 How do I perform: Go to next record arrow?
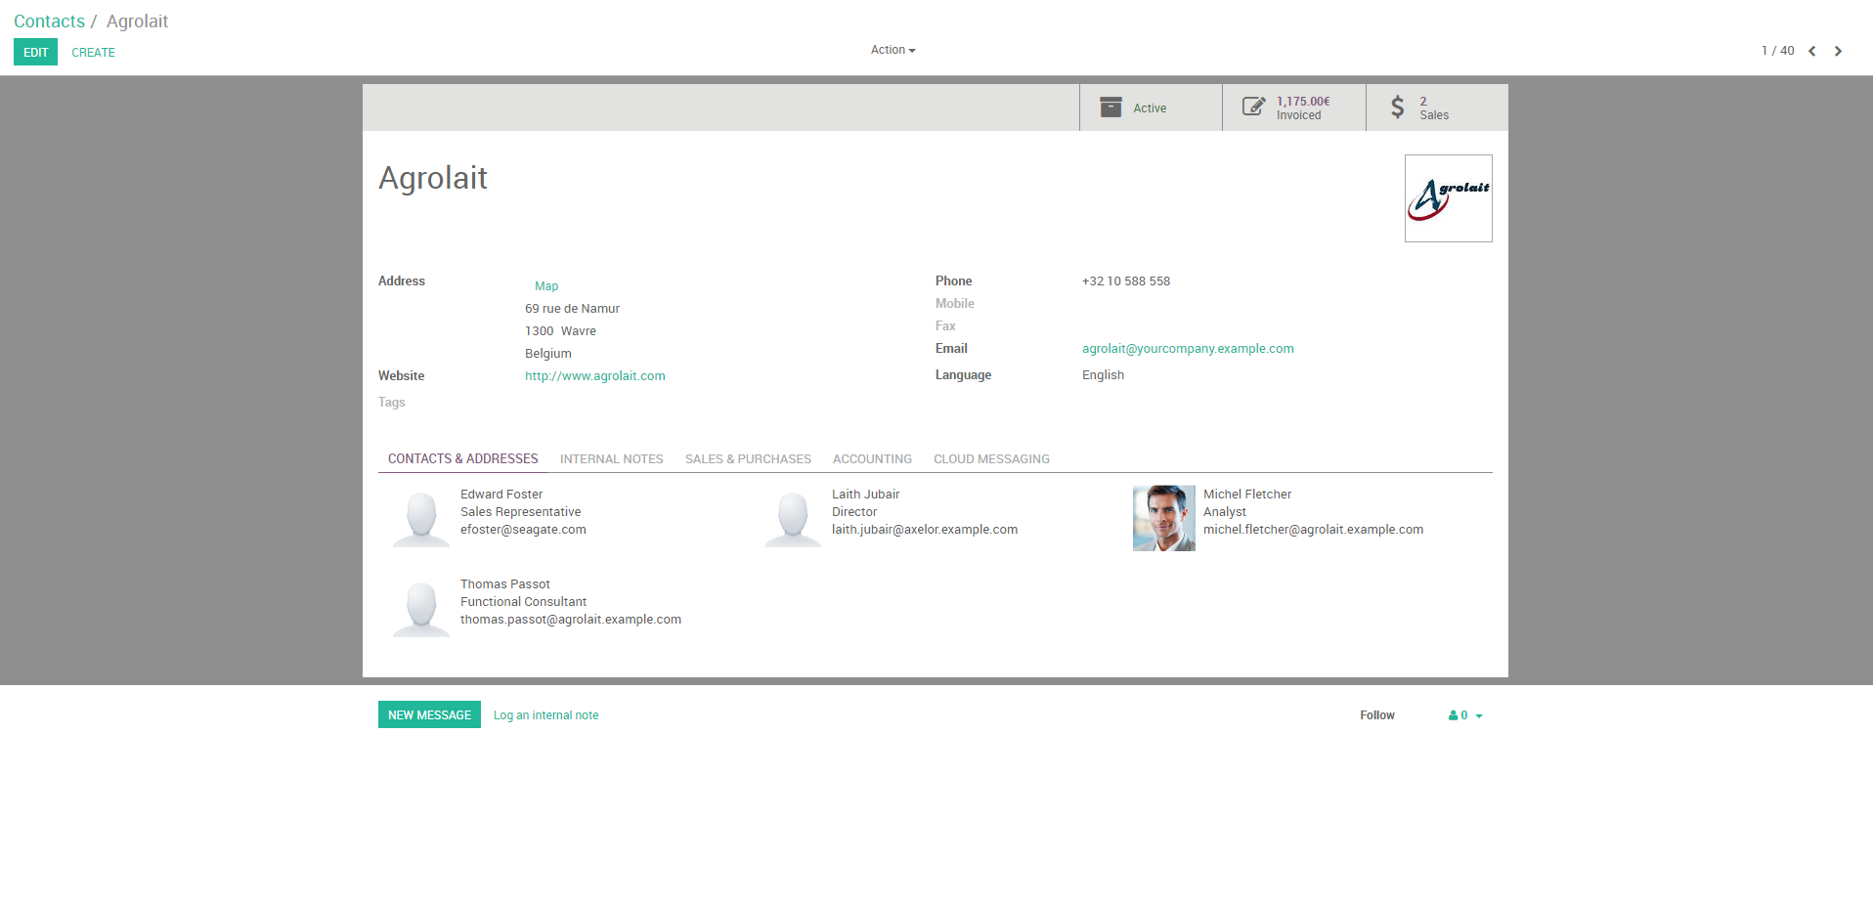pos(1838,51)
